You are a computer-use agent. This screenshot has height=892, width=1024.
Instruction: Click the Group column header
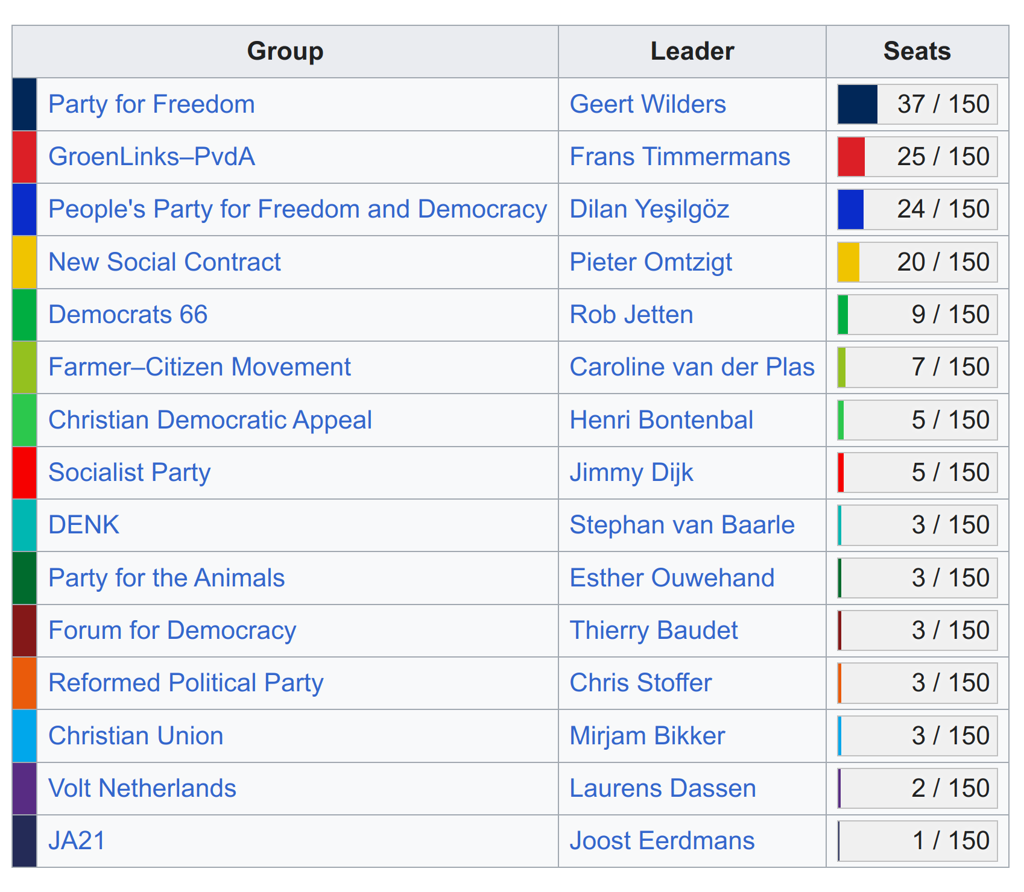(x=285, y=51)
